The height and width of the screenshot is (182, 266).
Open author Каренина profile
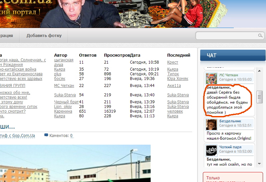pos(63,111)
